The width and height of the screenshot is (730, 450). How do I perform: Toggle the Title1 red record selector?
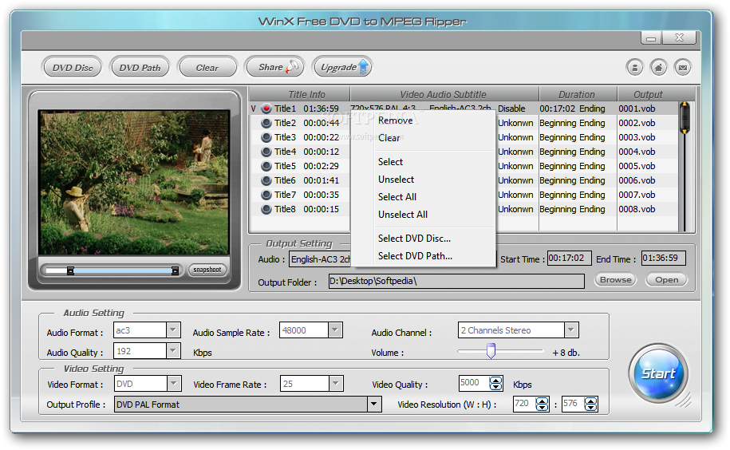tap(266, 109)
